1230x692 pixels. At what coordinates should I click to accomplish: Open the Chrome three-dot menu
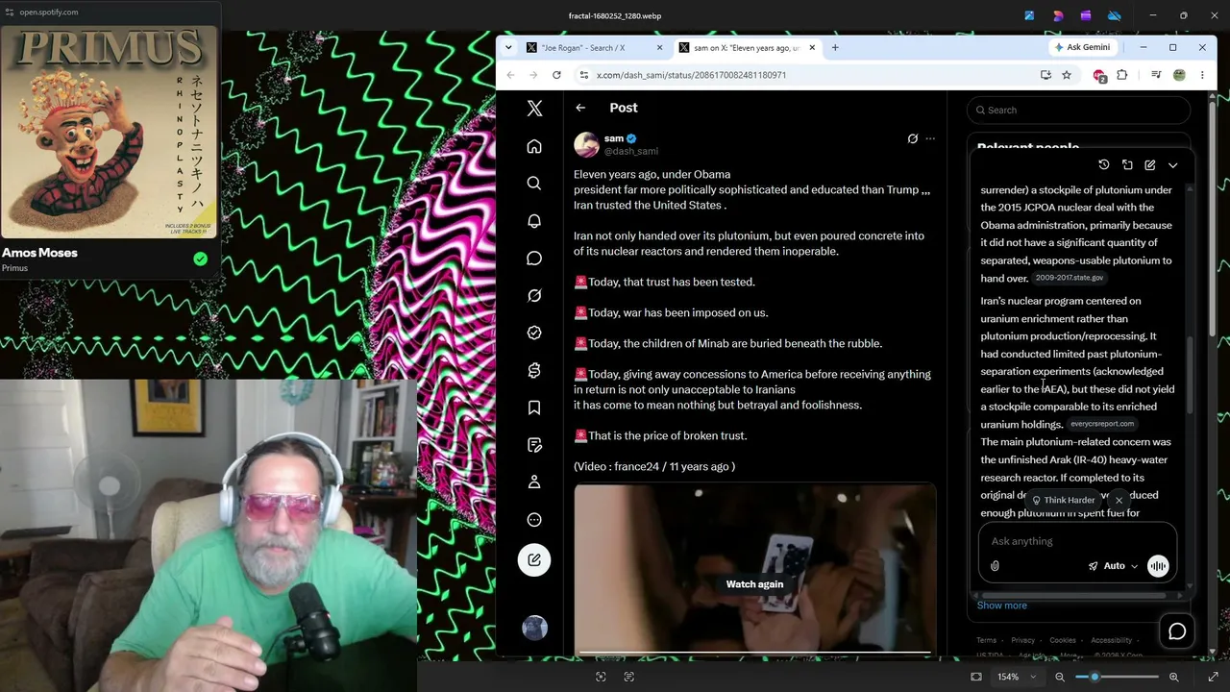[x=1202, y=75]
